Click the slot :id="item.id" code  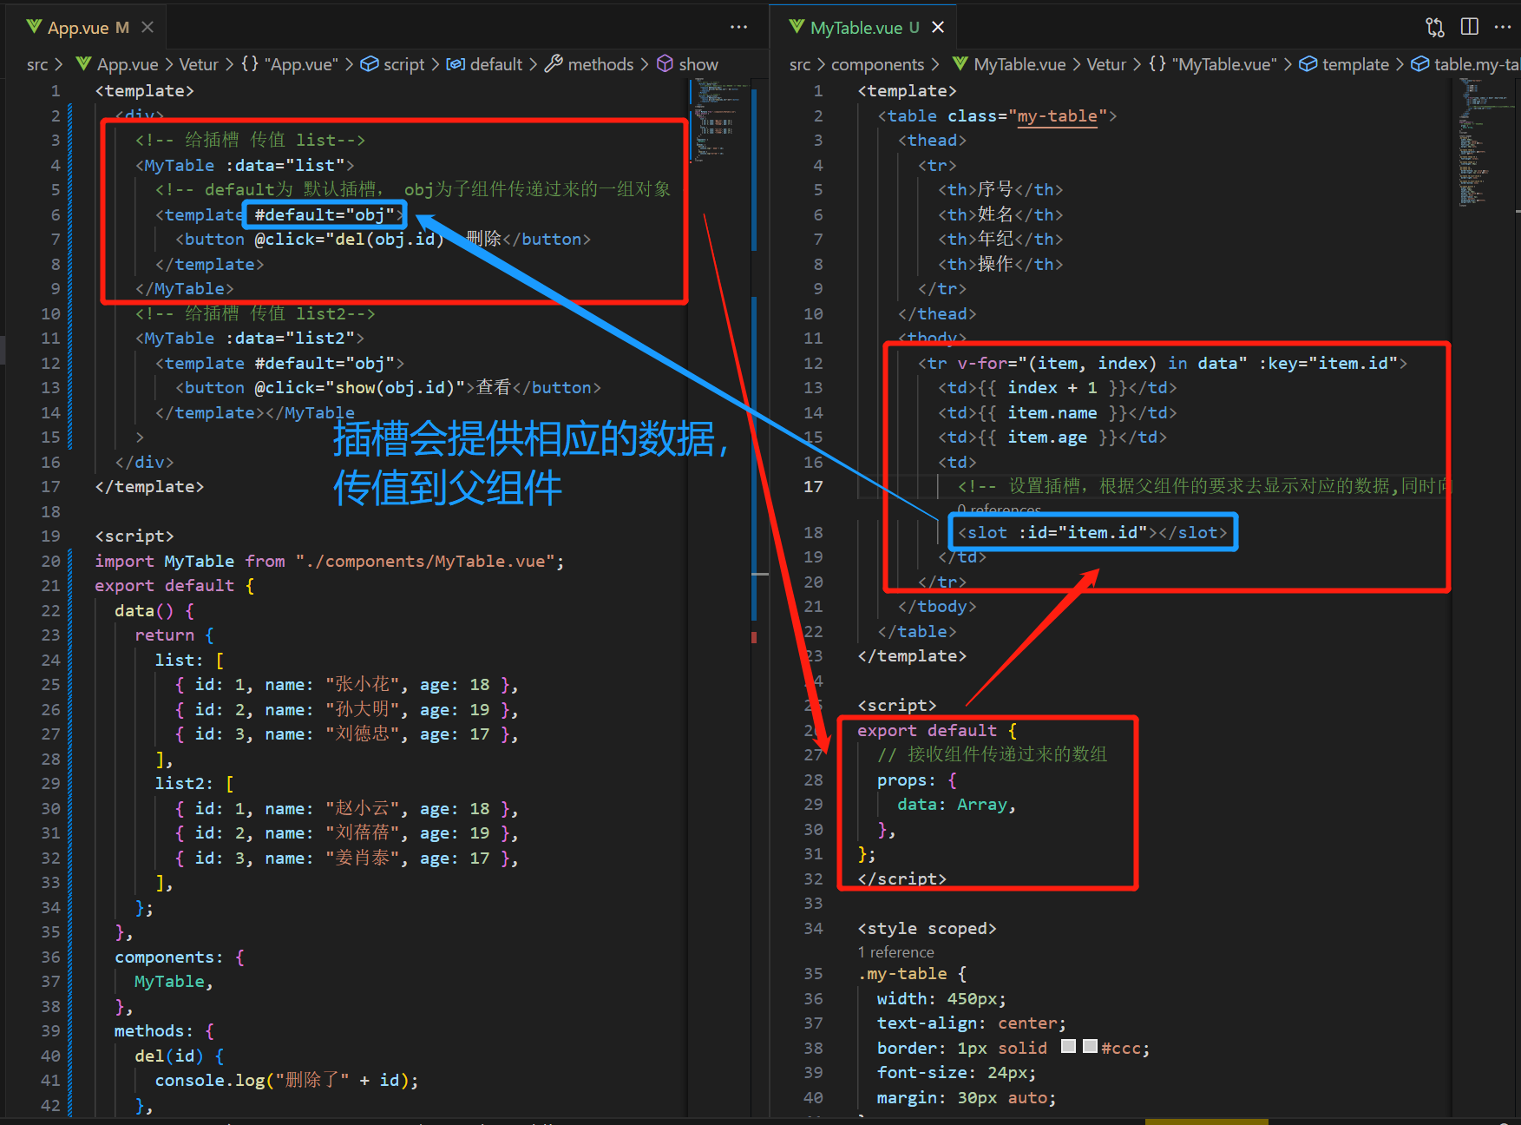1092,532
